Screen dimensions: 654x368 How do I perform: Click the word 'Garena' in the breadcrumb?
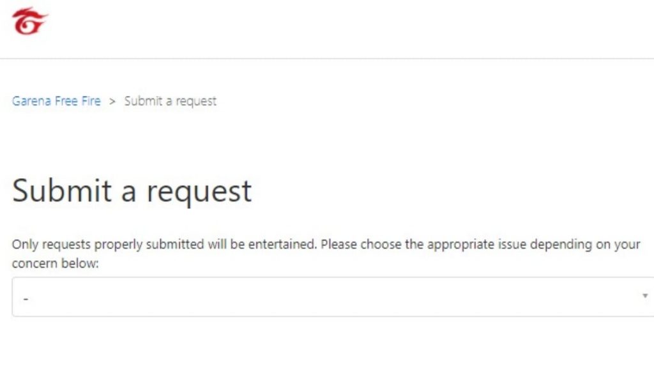[x=31, y=101]
